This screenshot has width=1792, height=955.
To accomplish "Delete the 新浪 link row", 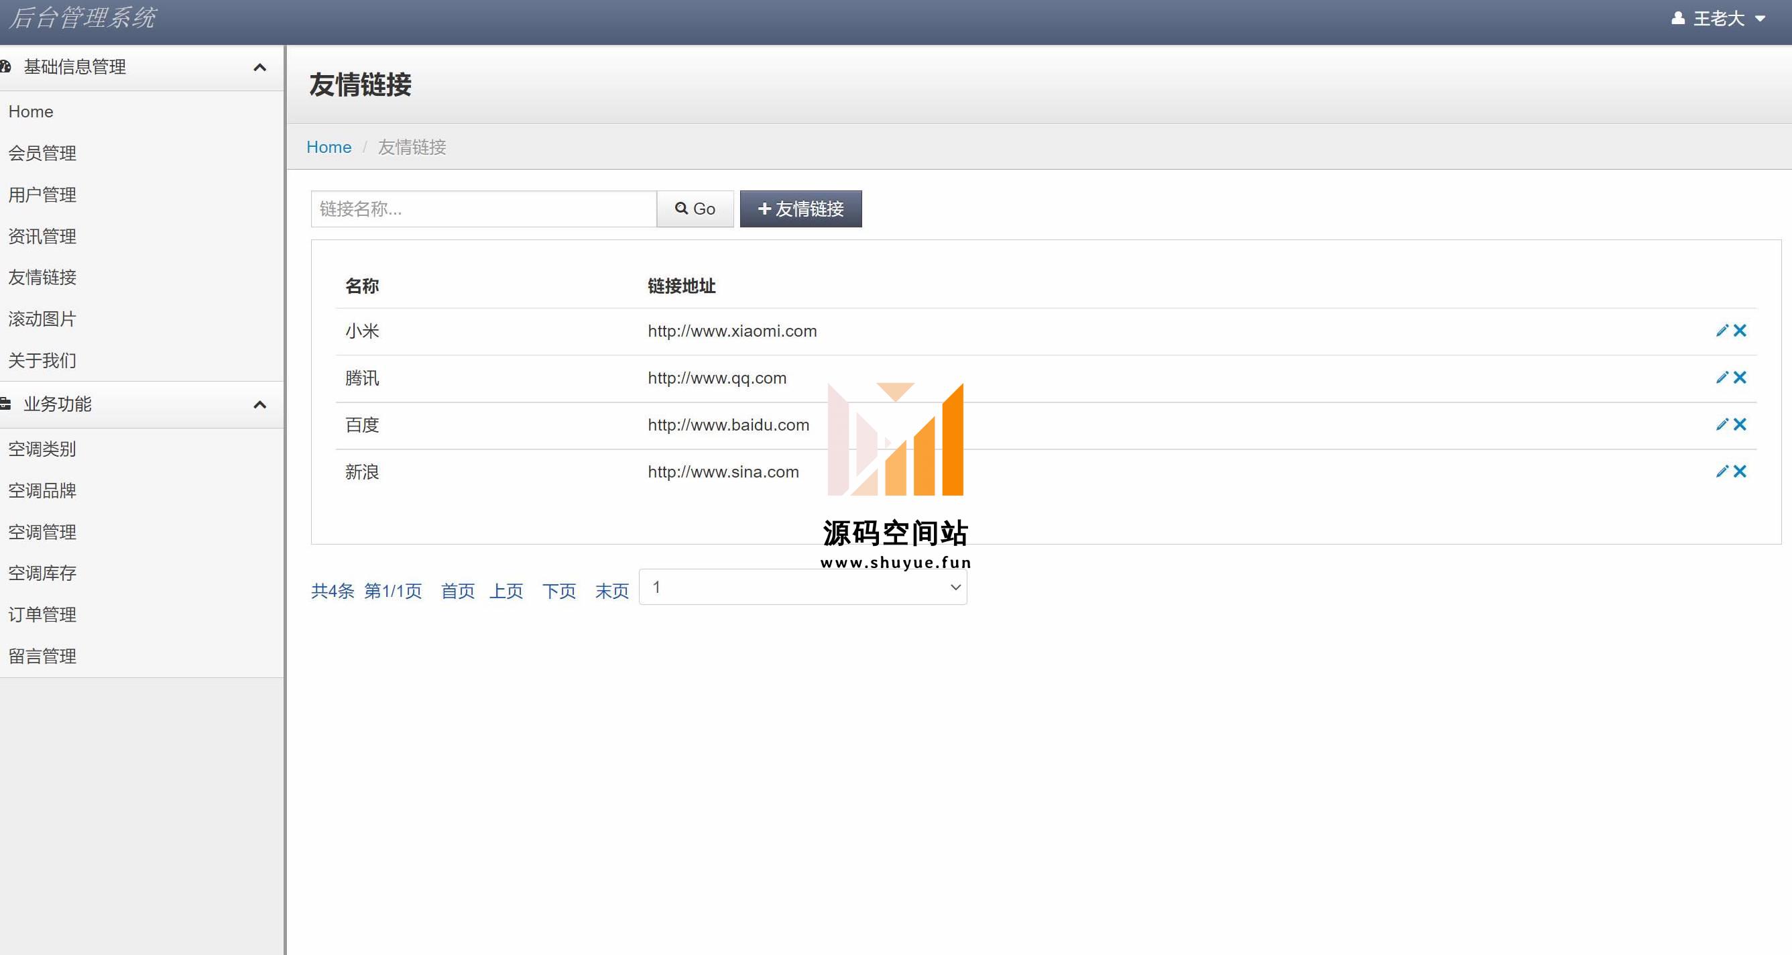I will click(x=1740, y=471).
